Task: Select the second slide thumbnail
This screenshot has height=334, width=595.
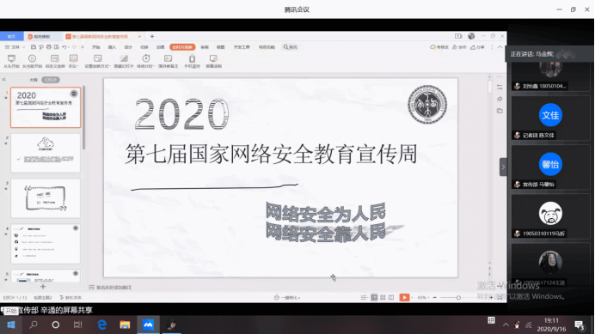Action: [x=46, y=153]
